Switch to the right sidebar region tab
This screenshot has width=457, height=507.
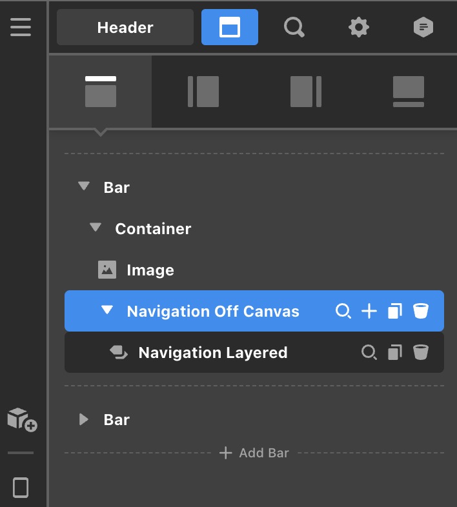coord(306,92)
